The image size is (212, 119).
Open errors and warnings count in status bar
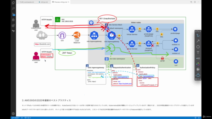27,118
